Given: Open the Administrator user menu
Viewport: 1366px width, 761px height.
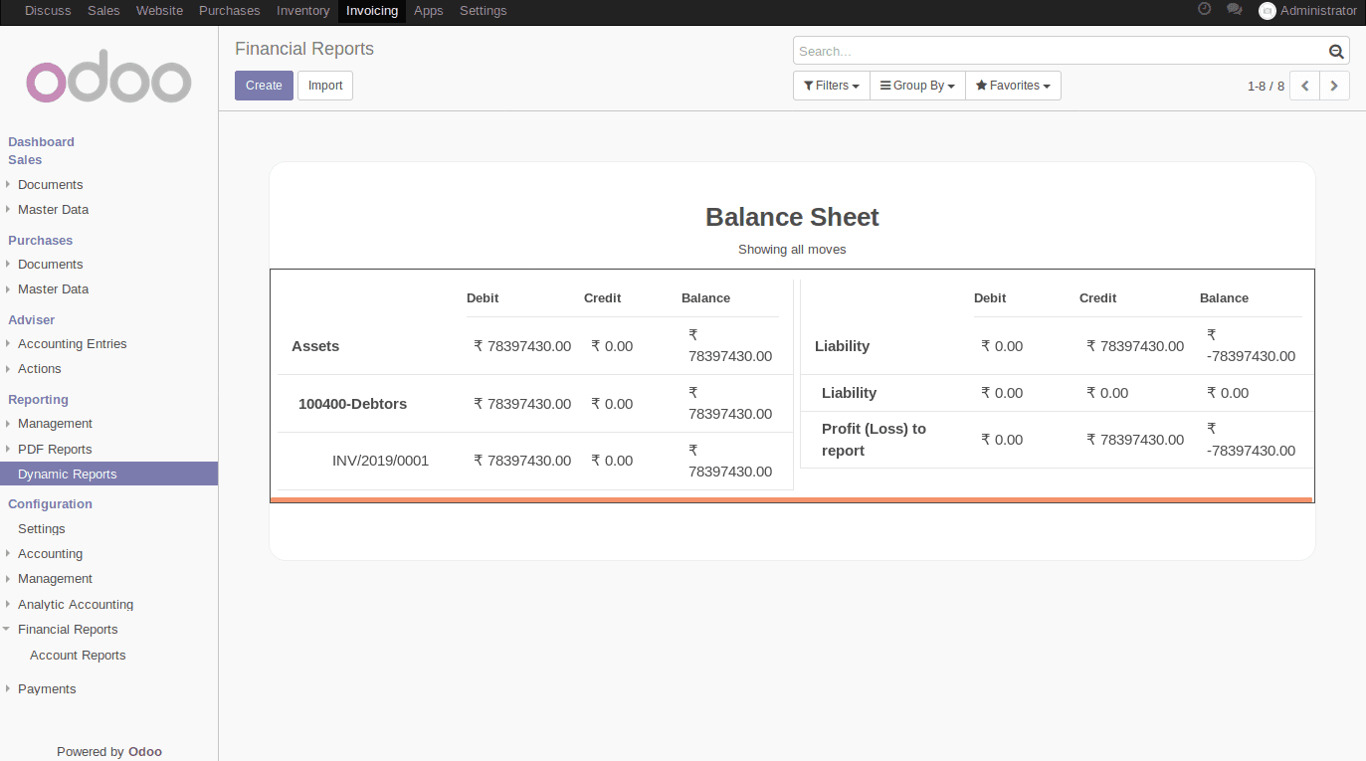Looking at the screenshot, I should pyautogui.click(x=1307, y=11).
